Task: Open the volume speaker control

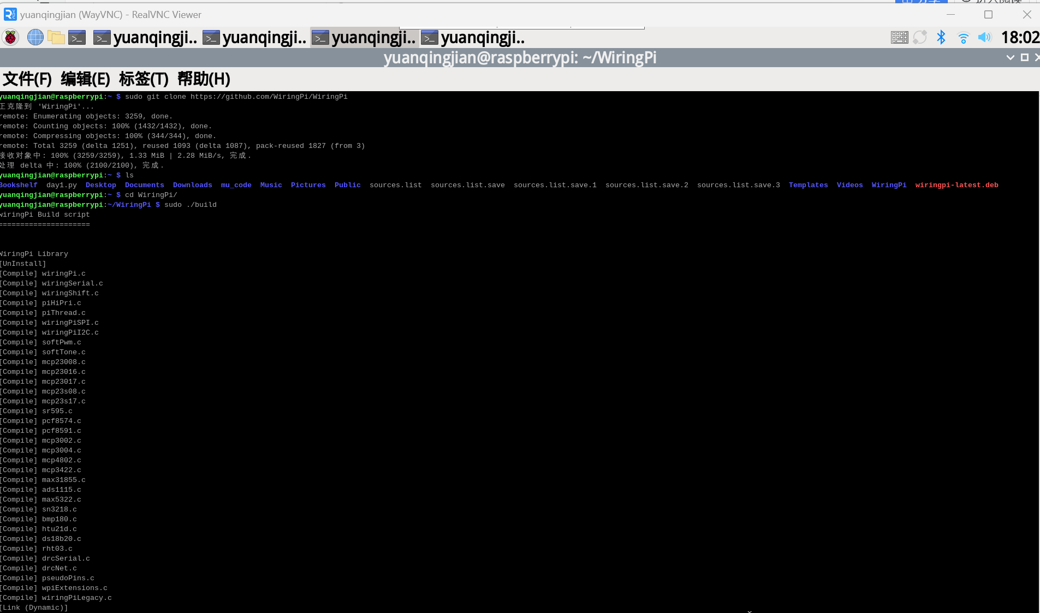Action: point(984,37)
